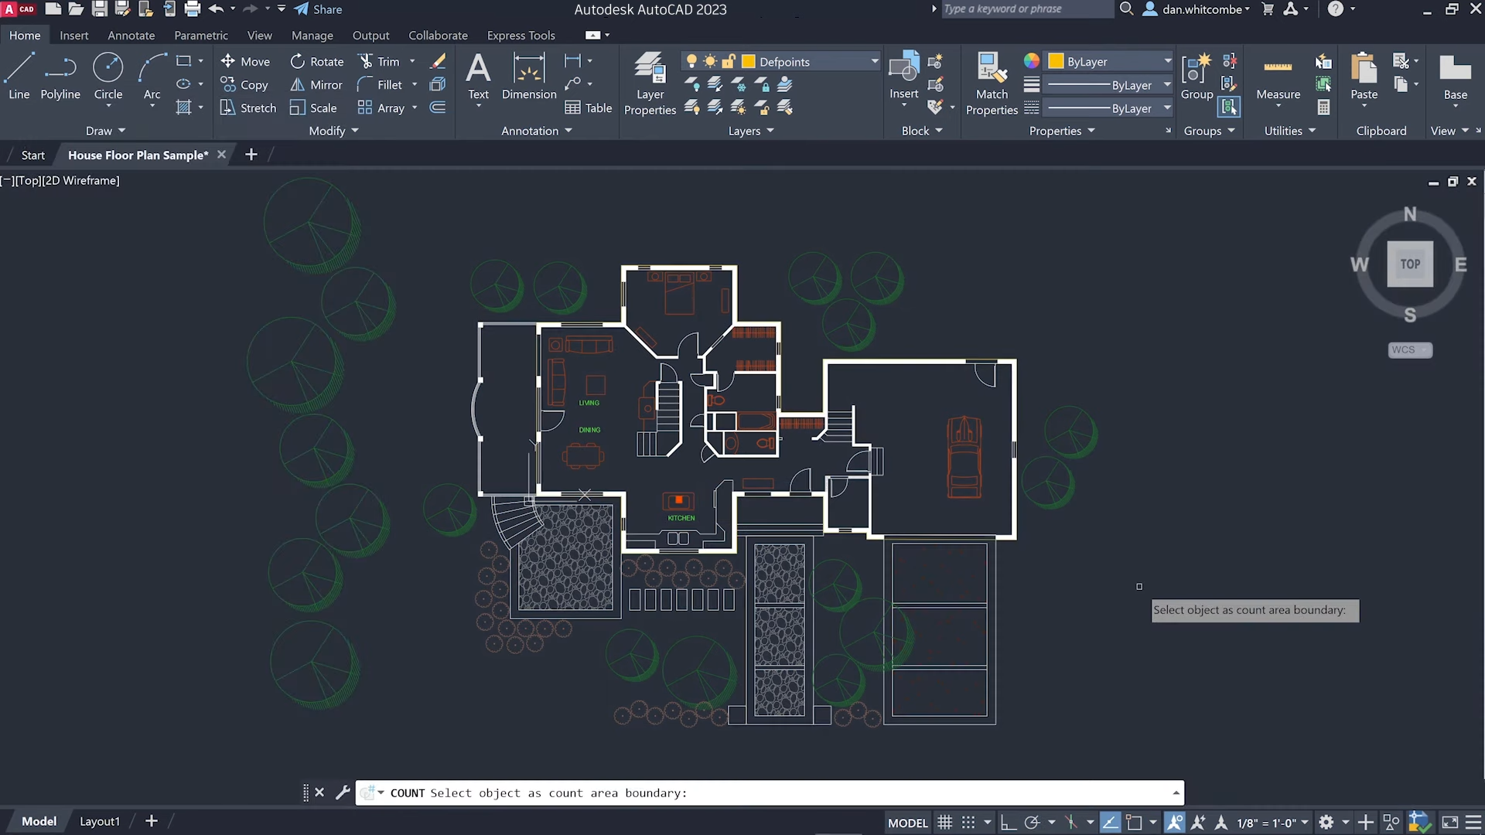Open the Annotate ribbon tab

click(x=131, y=35)
